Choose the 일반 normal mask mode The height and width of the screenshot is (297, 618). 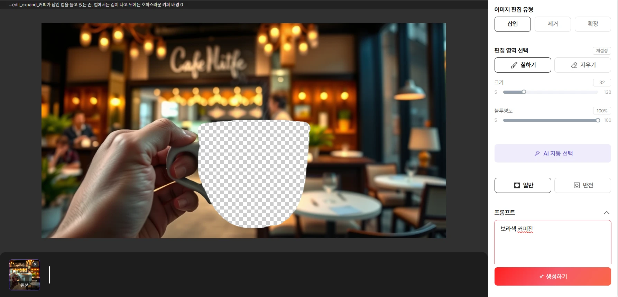click(x=523, y=185)
